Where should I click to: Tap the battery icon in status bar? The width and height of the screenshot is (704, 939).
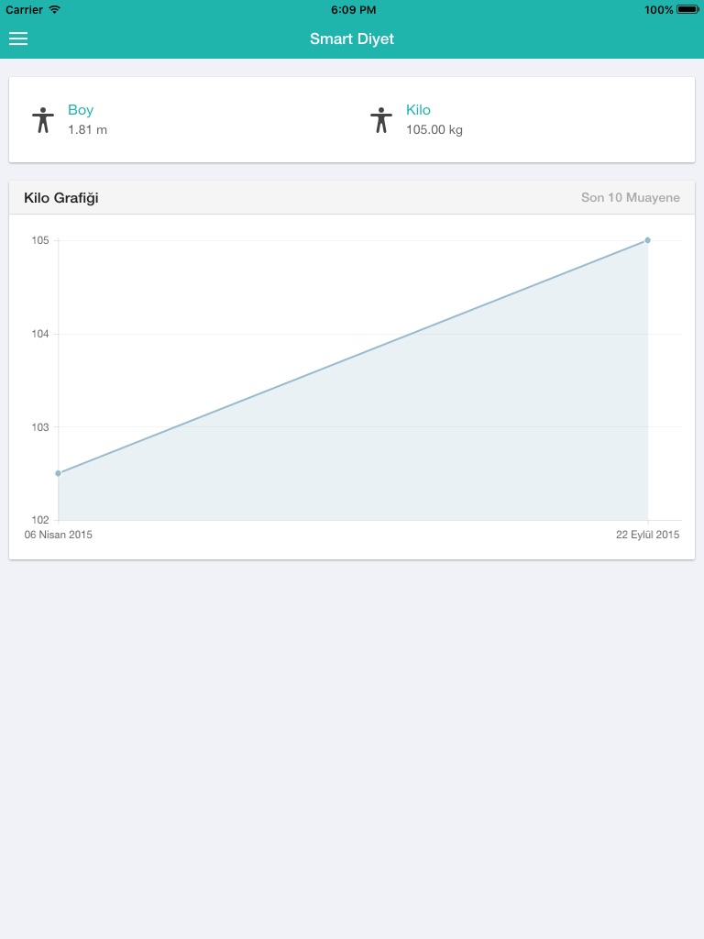[x=687, y=9]
